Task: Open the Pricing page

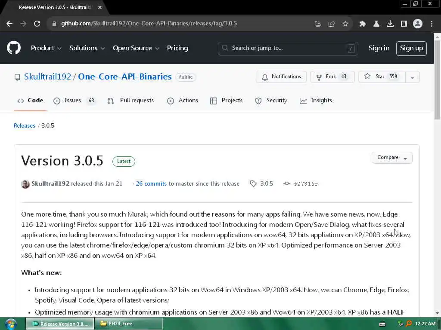Action: (177, 48)
